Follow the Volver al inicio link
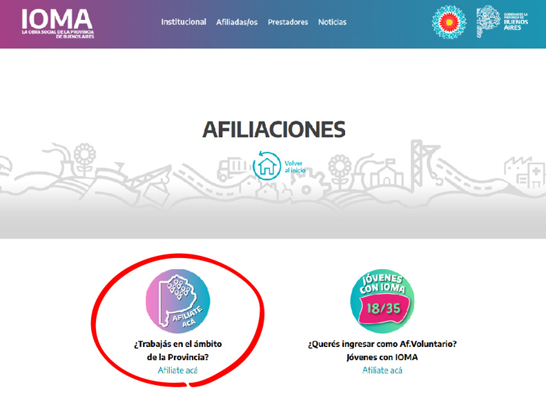The image size is (546, 396). click(x=295, y=167)
